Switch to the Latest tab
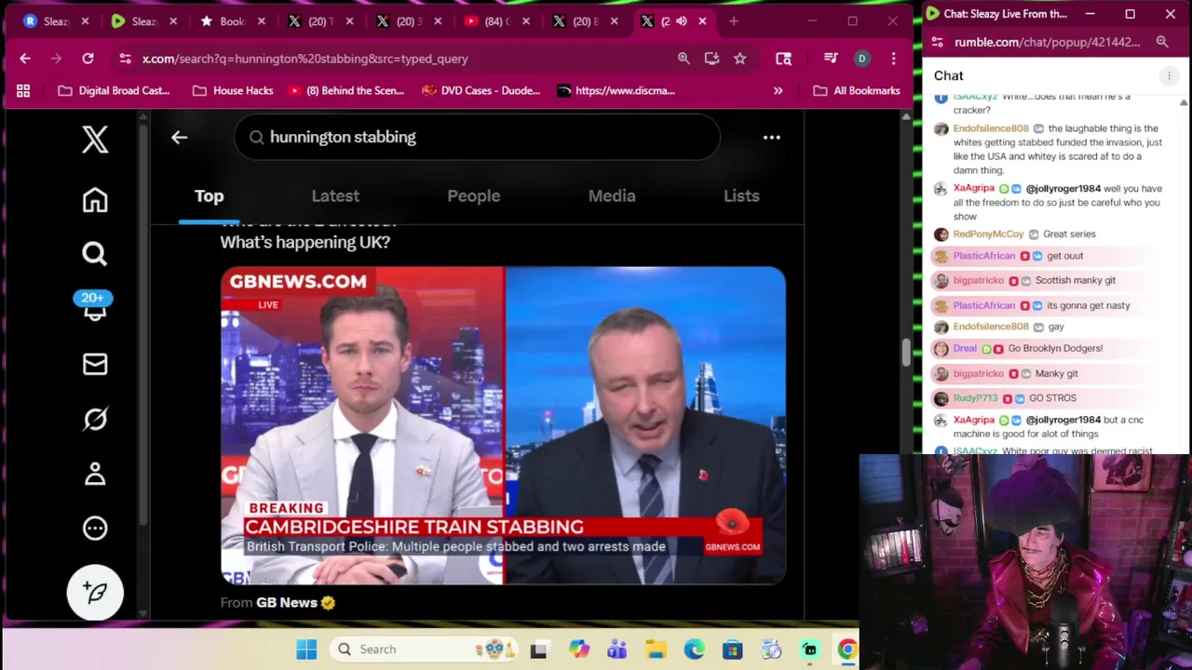Image resolution: width=1192 pixels, height=670 pixels. coord(335,195)
